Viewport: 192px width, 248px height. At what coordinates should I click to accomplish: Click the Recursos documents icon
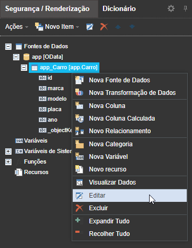[x=19, y=172]
